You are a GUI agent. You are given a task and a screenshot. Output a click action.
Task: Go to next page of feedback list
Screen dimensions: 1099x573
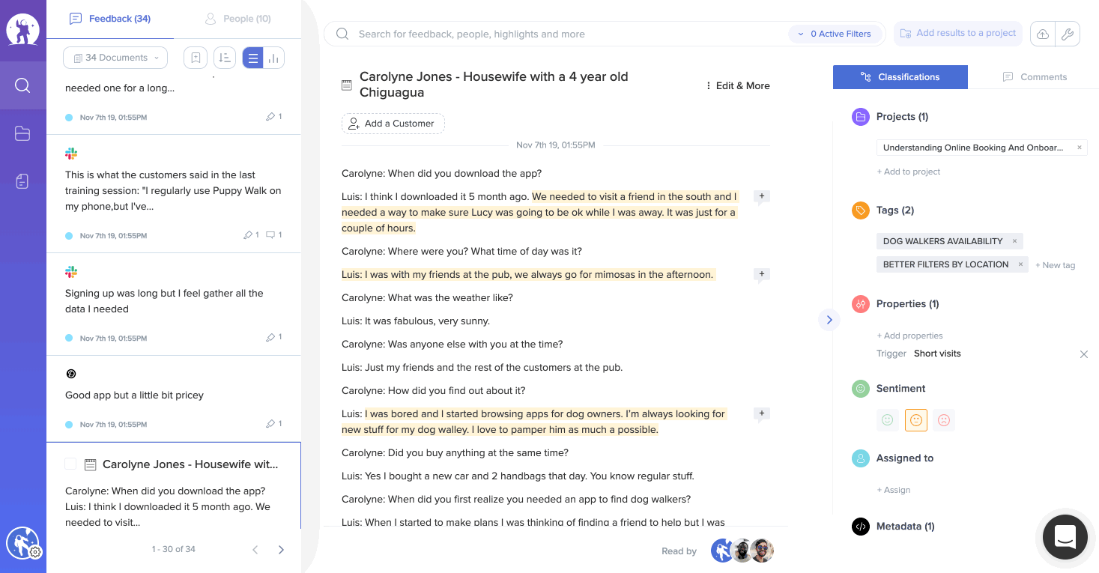[x=281, y=550]
